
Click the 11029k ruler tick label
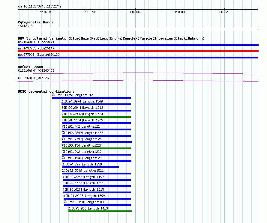(x=90, y=12)
